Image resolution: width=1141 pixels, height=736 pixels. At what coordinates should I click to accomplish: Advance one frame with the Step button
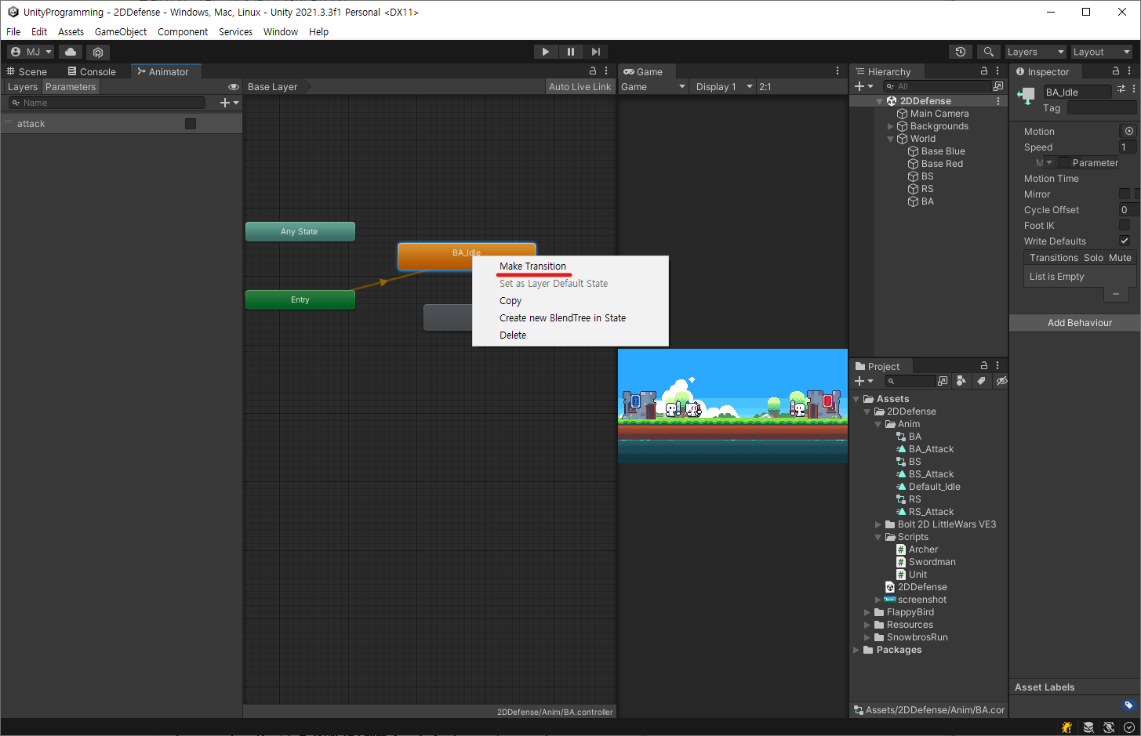click(x=596, y=52)
